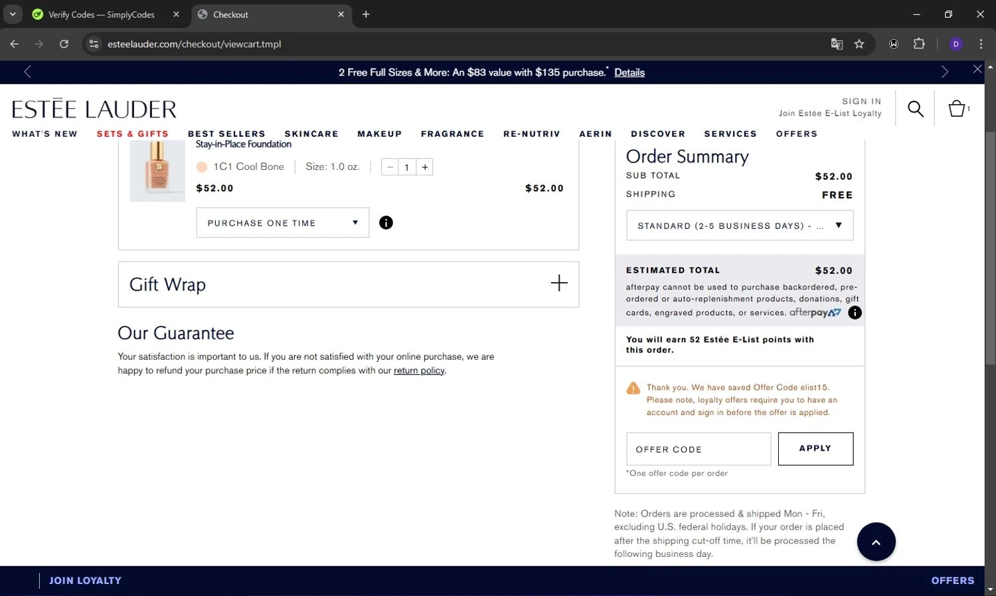
Task: Open the promo Details link
Action: point(629,72)
